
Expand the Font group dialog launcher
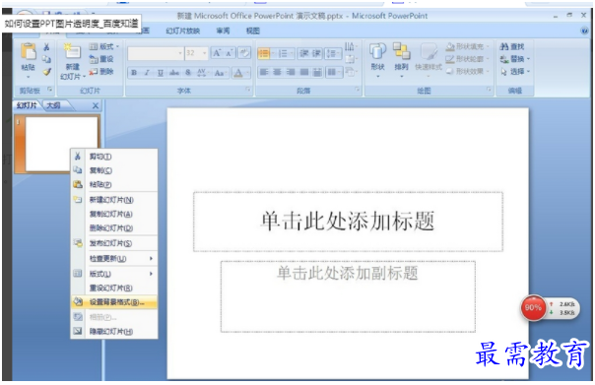coord(248,90)
